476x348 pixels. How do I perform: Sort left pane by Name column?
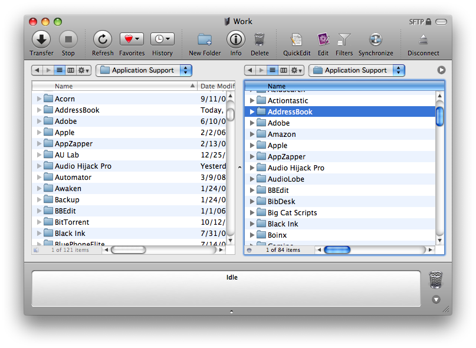tap(114, 86)
